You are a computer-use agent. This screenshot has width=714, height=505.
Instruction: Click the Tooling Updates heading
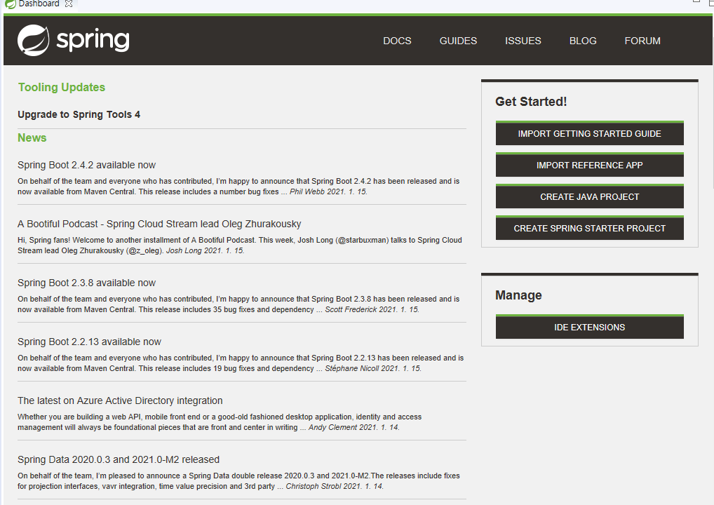coord(62,87)
